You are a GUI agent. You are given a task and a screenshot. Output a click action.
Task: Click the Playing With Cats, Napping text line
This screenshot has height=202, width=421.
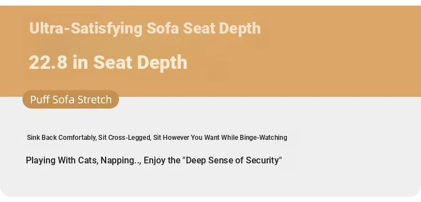click(154, 160)
